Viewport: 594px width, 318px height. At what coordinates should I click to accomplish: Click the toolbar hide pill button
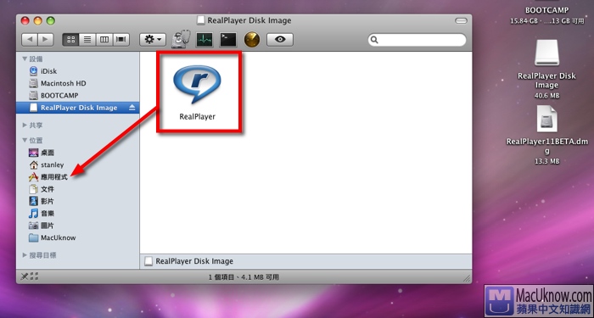(x=461, y=21)
